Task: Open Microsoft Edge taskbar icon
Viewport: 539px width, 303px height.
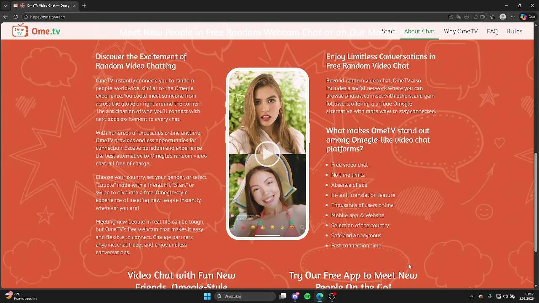Action: [320, 296]
